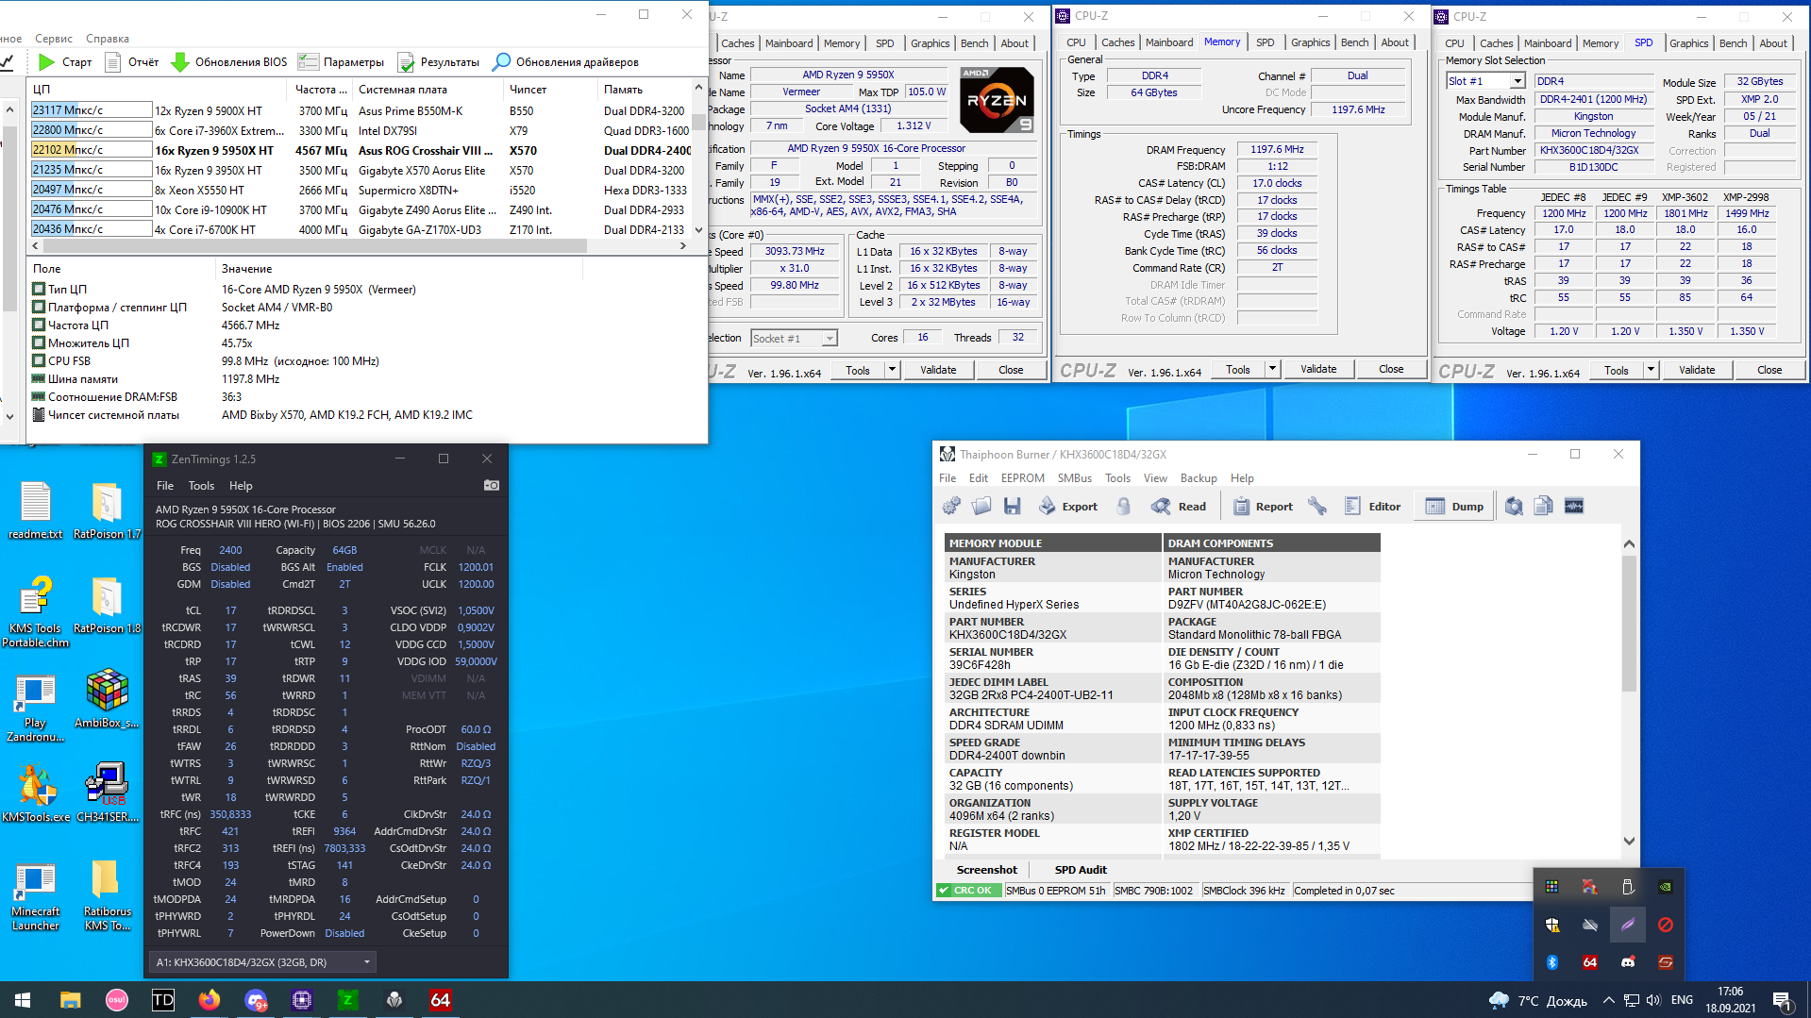
Task: Switch to the Graphics tab in CPU-Z Memory window
Action: point(1310,42)
